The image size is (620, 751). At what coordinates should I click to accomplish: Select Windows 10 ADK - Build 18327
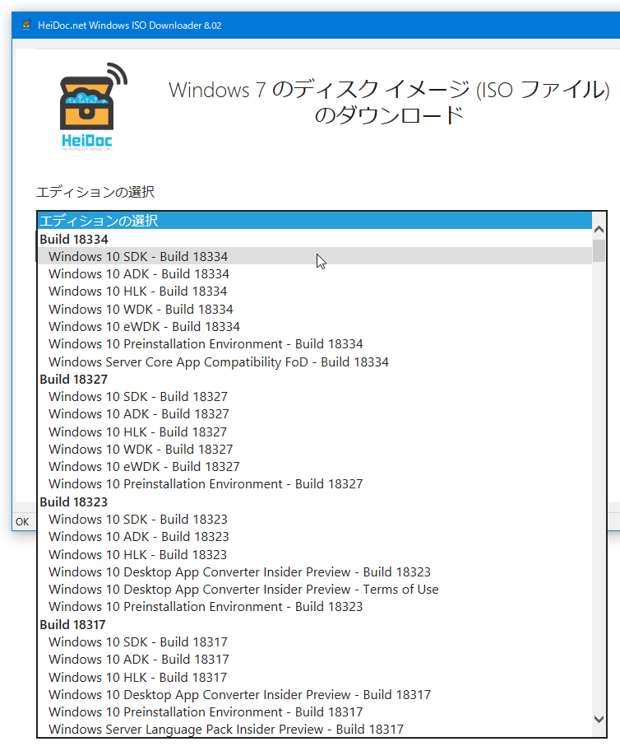tap(315, 414)
